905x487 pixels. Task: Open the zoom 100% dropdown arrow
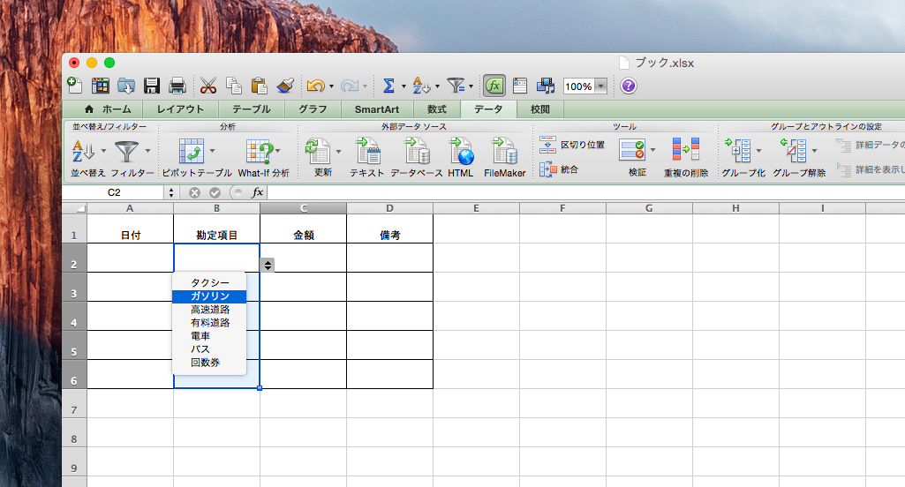[x=600, y=86]
